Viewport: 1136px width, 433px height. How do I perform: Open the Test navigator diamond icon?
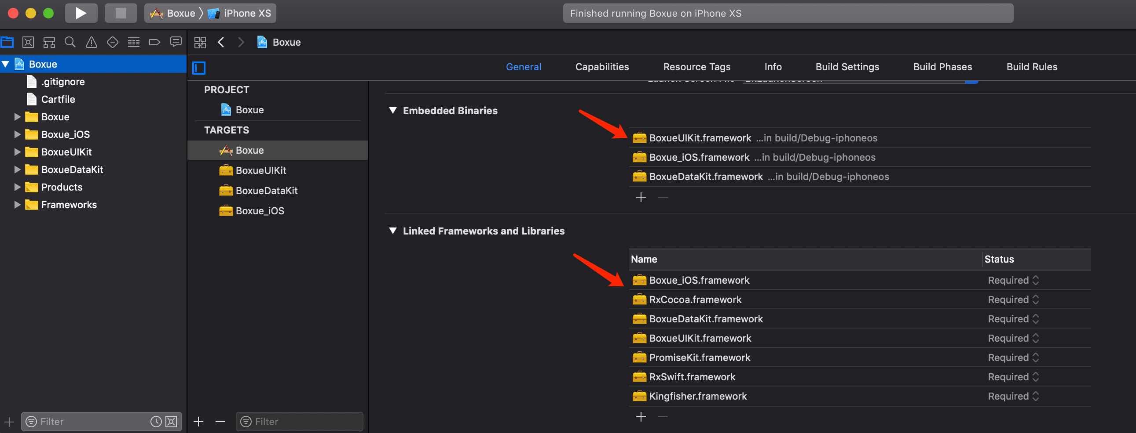pos(113,42)
